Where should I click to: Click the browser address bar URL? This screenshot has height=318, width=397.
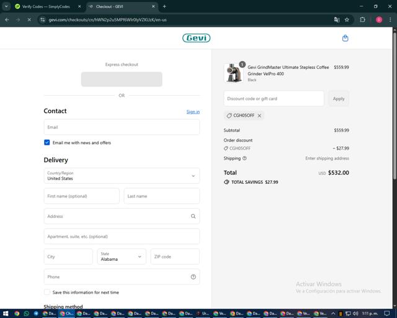[107, 20]
